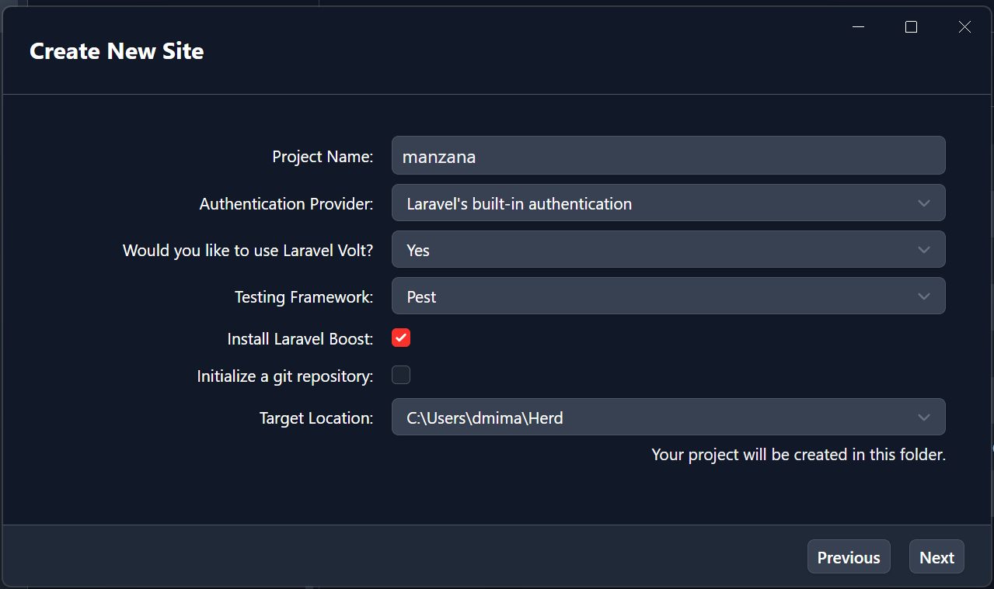Click the "Target Location:" label
Screen dimensions: 994x589
(x=316, y=418)
